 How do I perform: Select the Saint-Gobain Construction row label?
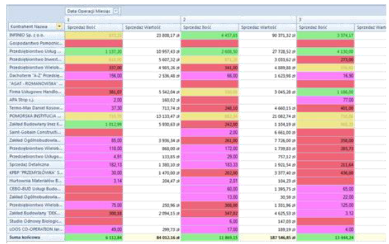(x=35, y=132)
